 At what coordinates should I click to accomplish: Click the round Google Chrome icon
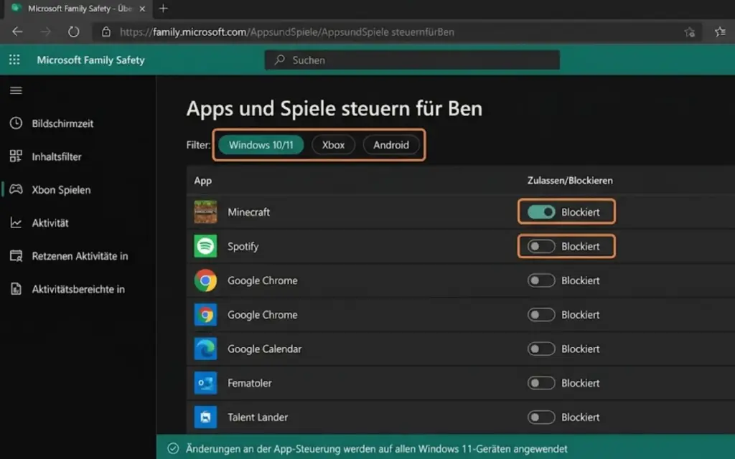point(205,280)
